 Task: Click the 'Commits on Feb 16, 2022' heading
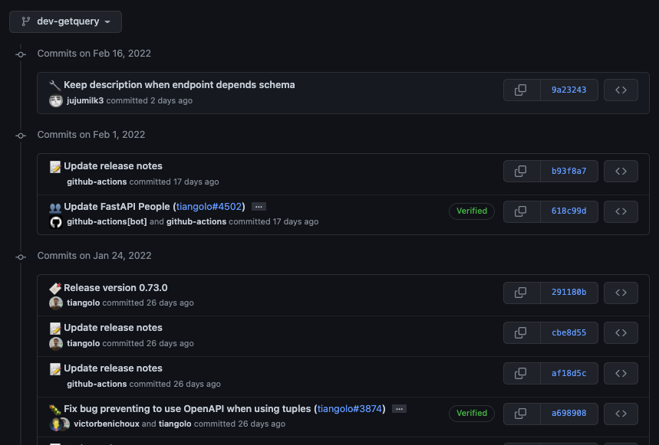[94, 54]
